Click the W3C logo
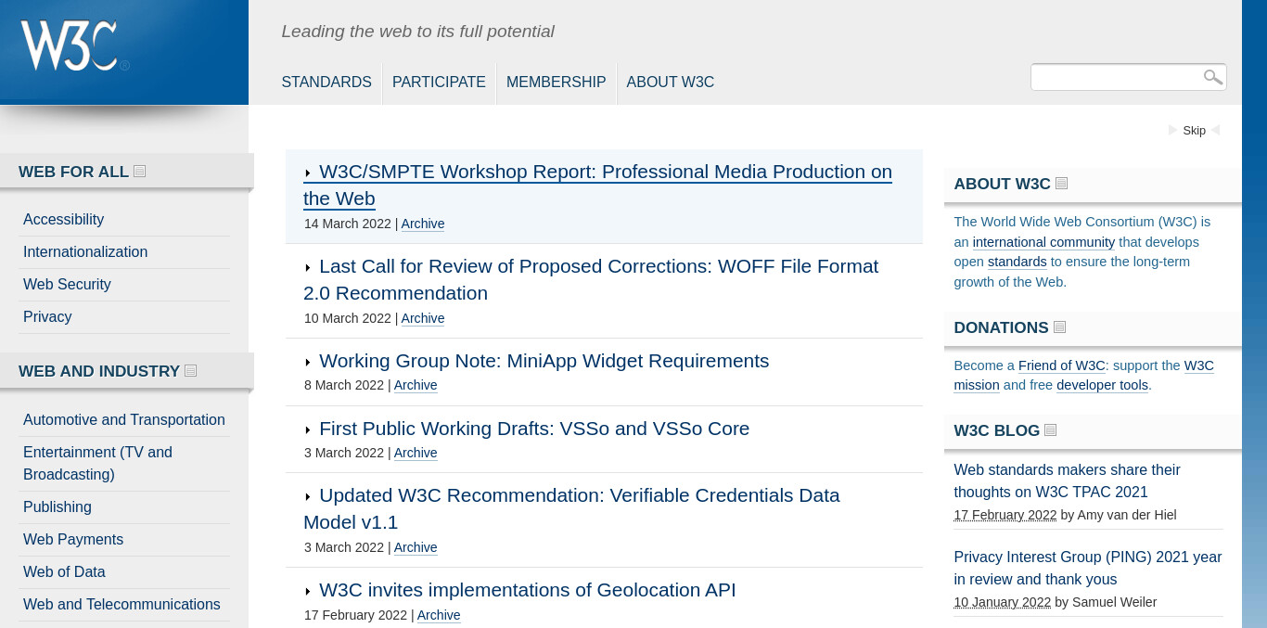The image size is (1267, 628). 74,45
